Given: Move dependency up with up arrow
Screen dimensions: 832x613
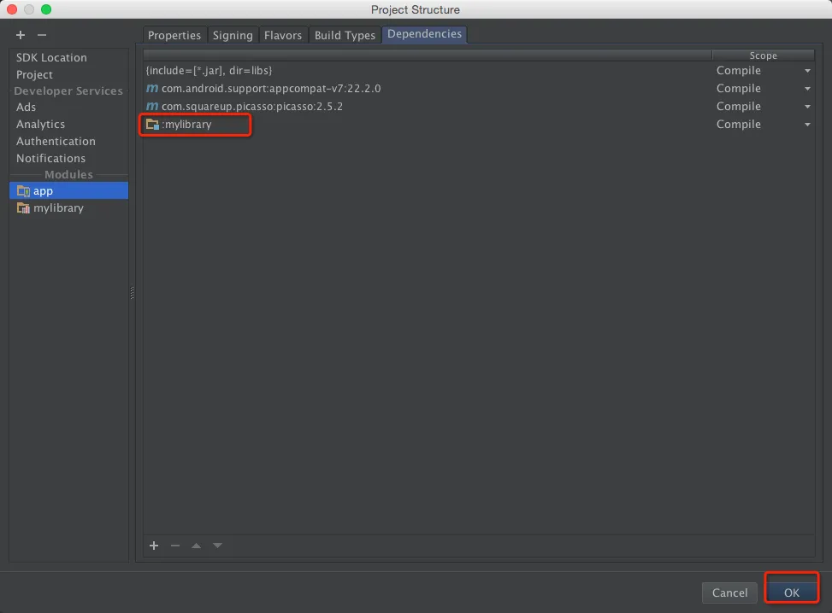Looking at the screenshot, I should point(197,546).
